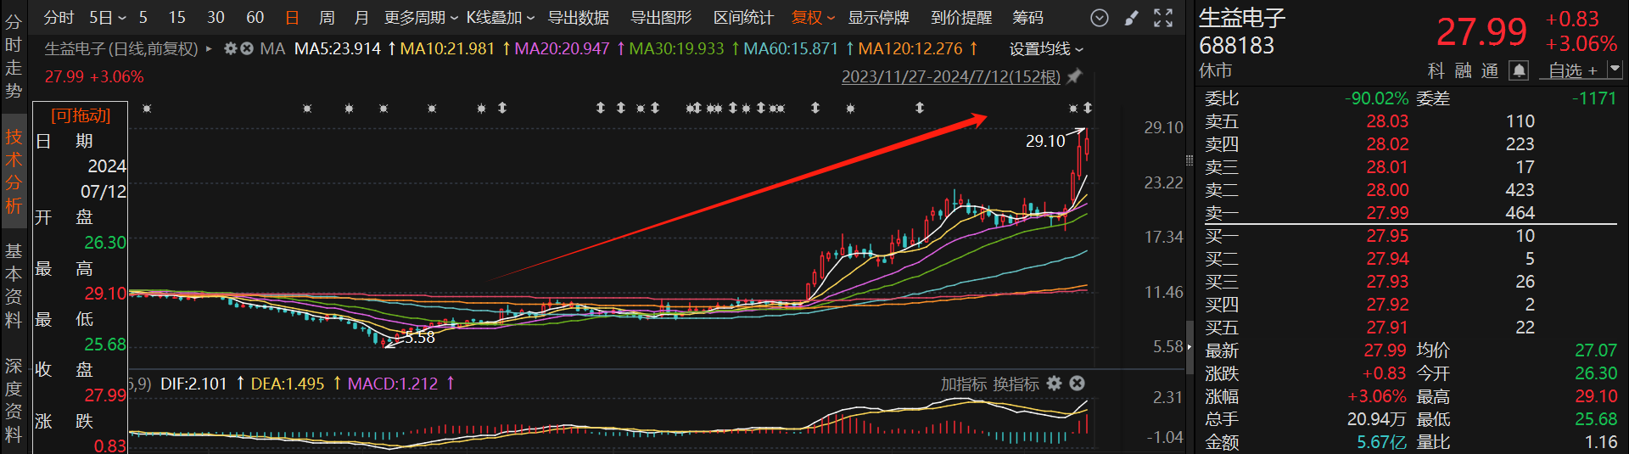Click the MA20:20.947 value

click(562, 49)
